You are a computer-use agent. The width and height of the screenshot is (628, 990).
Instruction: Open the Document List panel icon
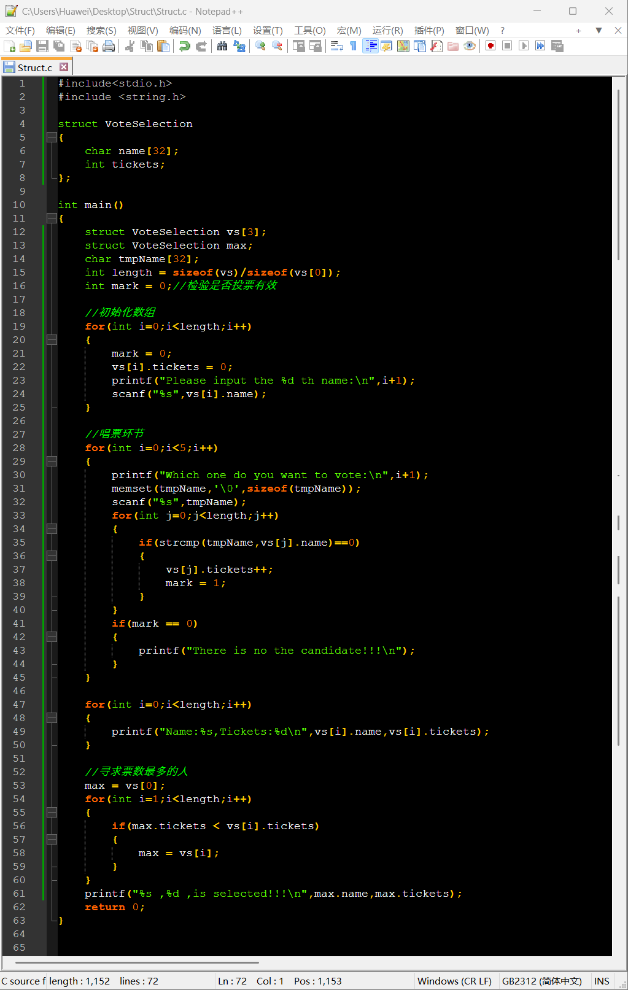[x=420, y=46]
